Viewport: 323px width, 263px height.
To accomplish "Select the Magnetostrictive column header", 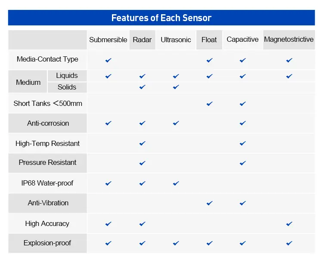I will (x=289, y=40).
